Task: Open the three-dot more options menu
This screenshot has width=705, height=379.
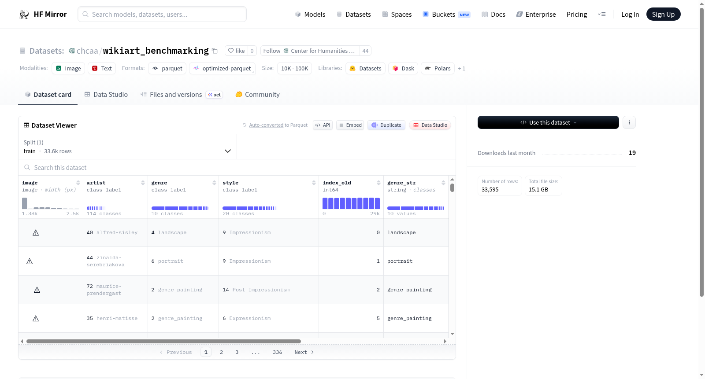Action: point(629,122)
